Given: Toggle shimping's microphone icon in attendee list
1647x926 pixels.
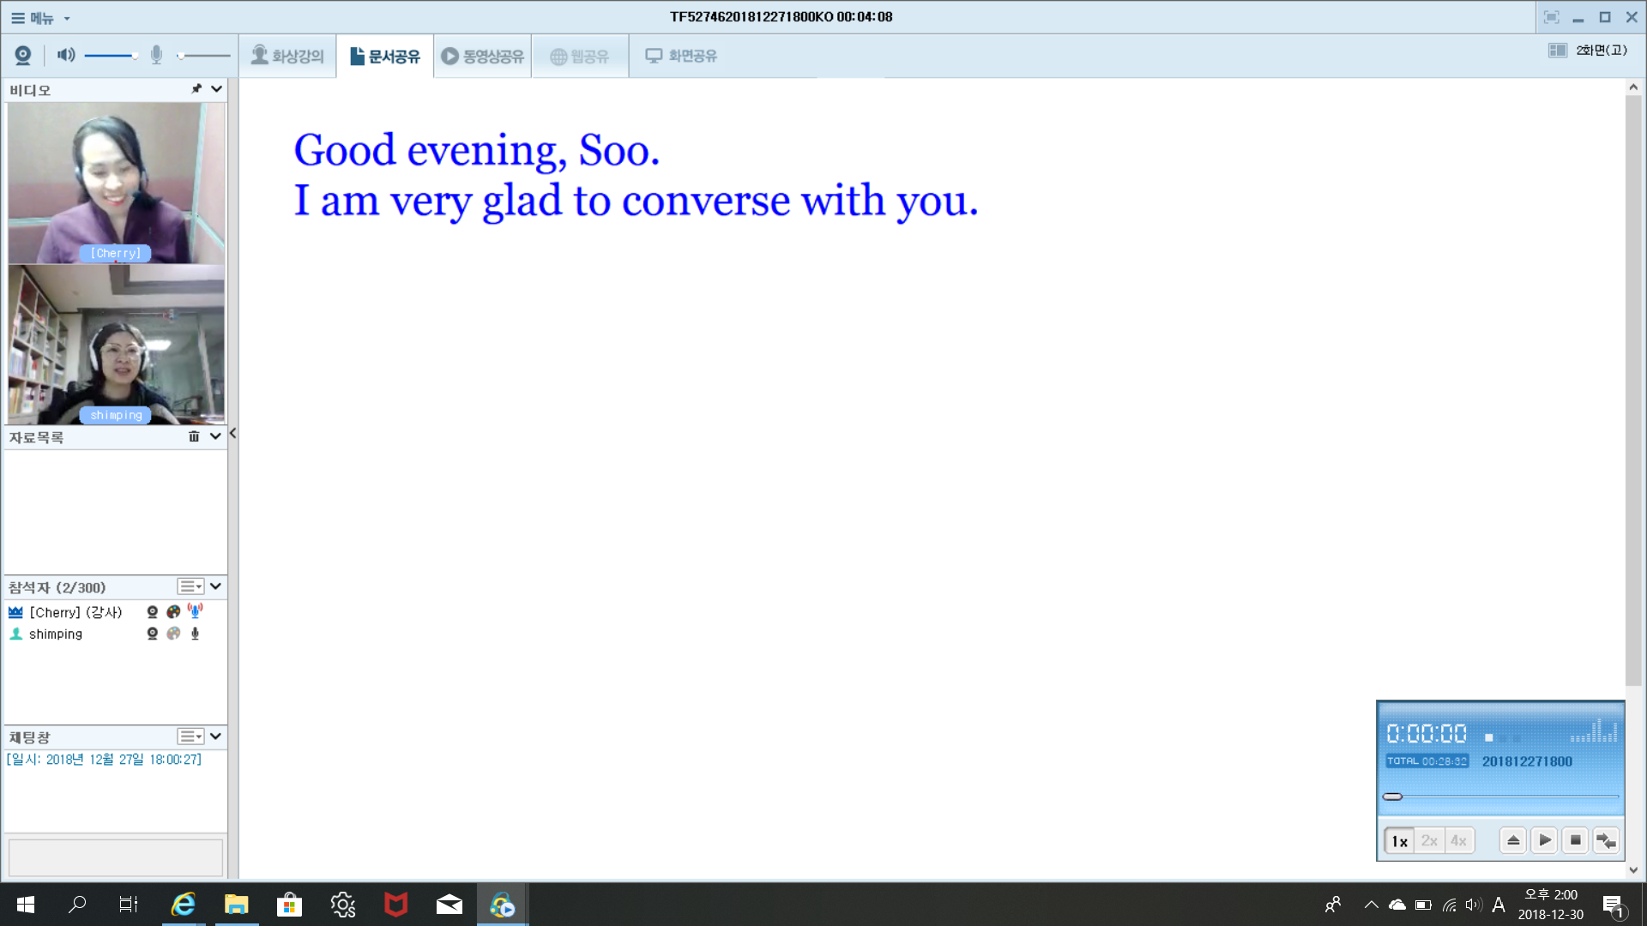Looking at the screenshot, I should pyautogui.click(x=195, y=634).
